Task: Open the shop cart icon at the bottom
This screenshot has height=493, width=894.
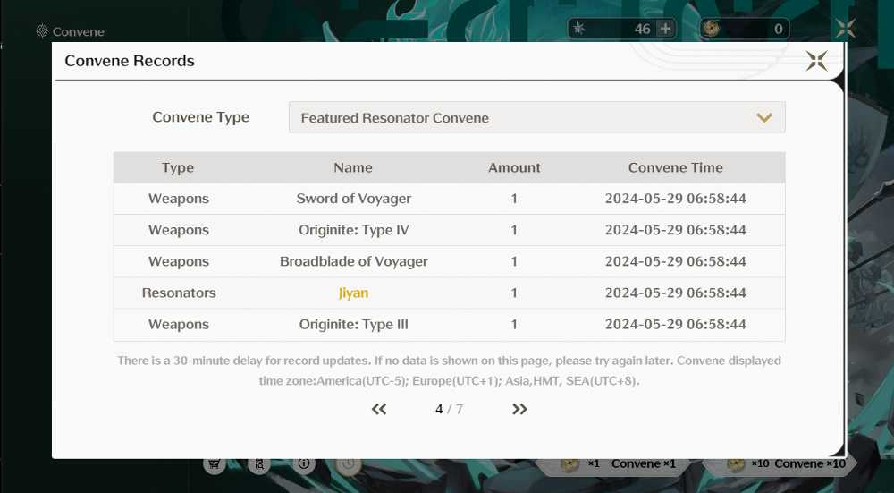Action: [x=215, y=463]
